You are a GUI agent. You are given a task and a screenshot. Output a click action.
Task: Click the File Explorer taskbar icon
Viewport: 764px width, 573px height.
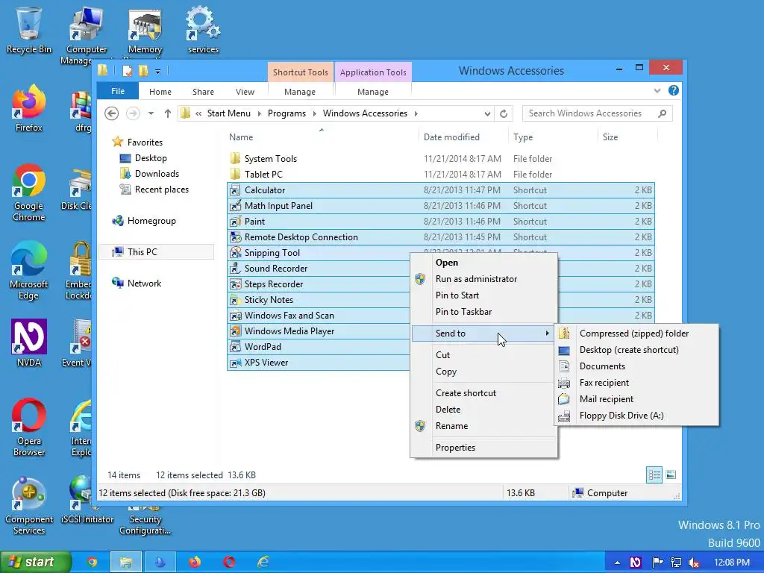125,563
